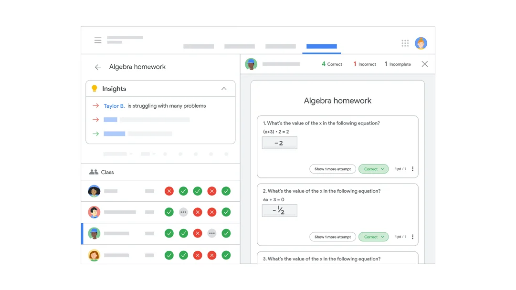Image resolution: width=516 pixels, height=290 pixels.
Task: Click the account profile avatar
Action: point(421,43)
